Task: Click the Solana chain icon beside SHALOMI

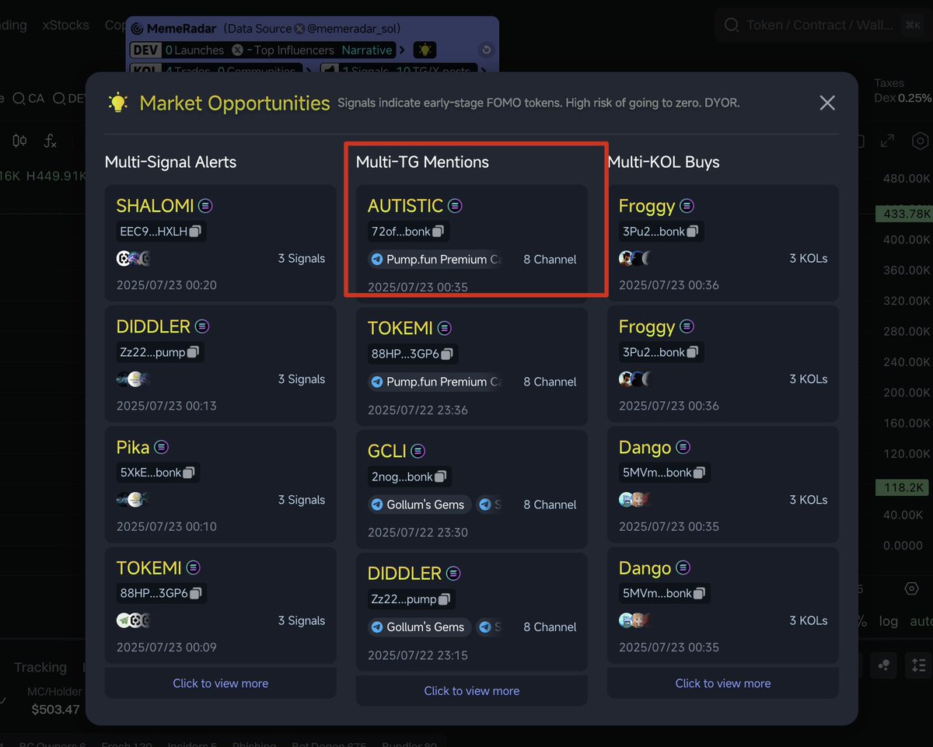Action: pyautogui.click(x=205, y=206)
